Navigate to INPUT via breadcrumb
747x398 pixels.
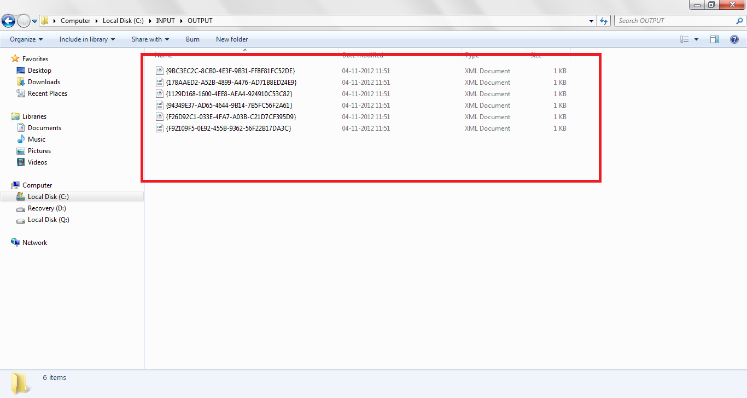click(165, 20)
